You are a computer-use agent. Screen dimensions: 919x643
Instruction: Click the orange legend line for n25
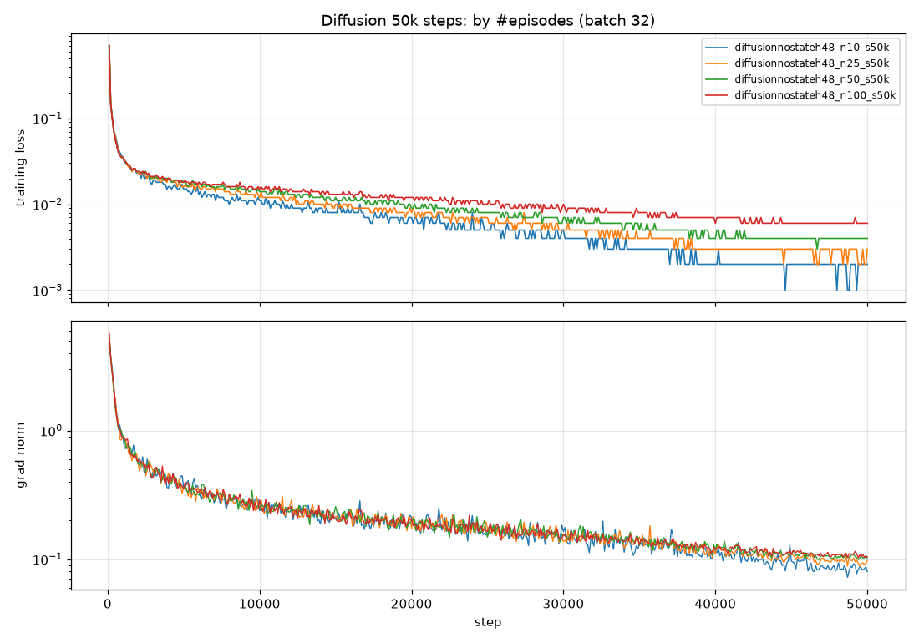click(x=716, y=63)
